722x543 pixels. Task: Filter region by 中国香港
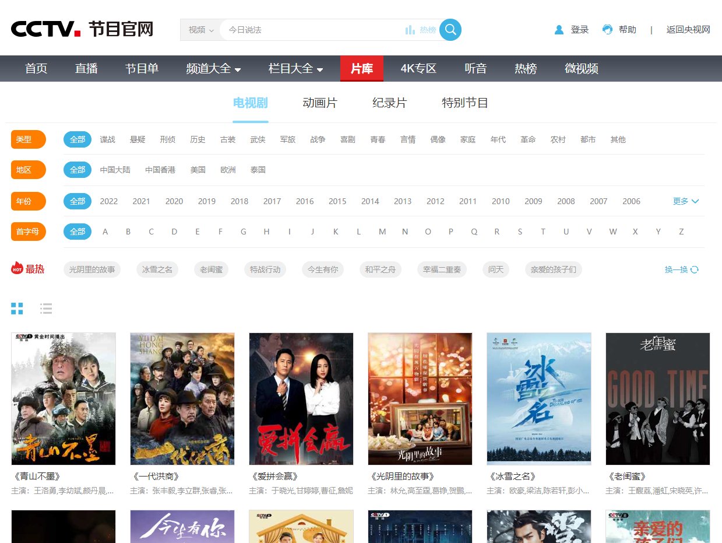(160, 170)
